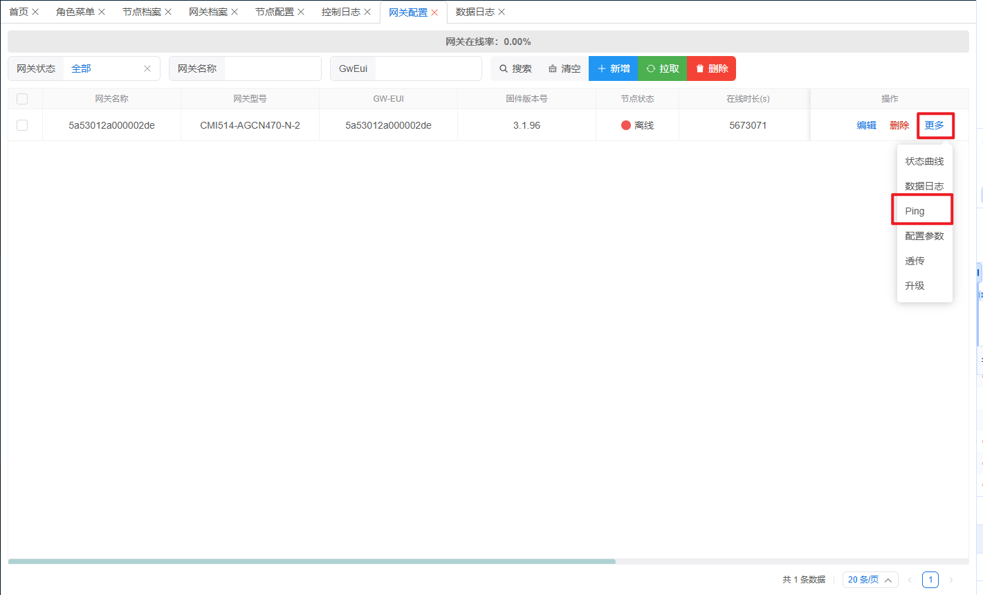Screen dimensions: 983x595
Task: Close the 节点配置 tab
Action: [301, 12]
